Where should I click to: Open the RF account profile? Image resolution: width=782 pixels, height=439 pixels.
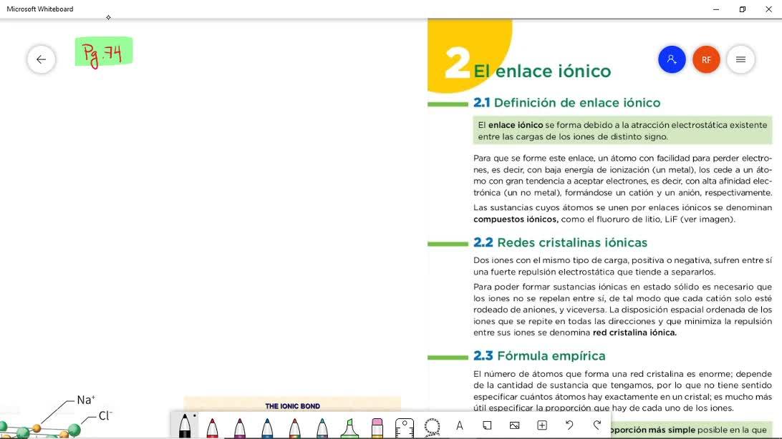click(706, 59)
